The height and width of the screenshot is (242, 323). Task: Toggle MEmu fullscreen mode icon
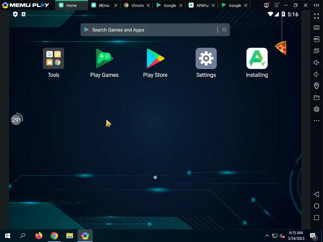[316, 16]
